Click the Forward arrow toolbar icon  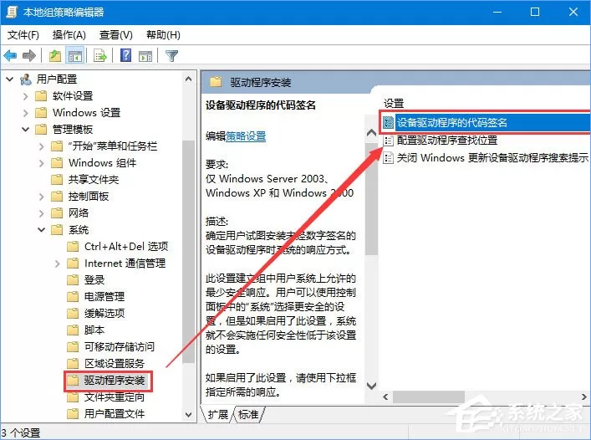click(29, 56)
